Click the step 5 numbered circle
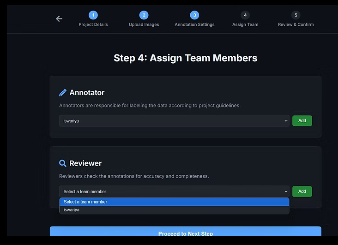The image size is (338, 245). [296, 15]
